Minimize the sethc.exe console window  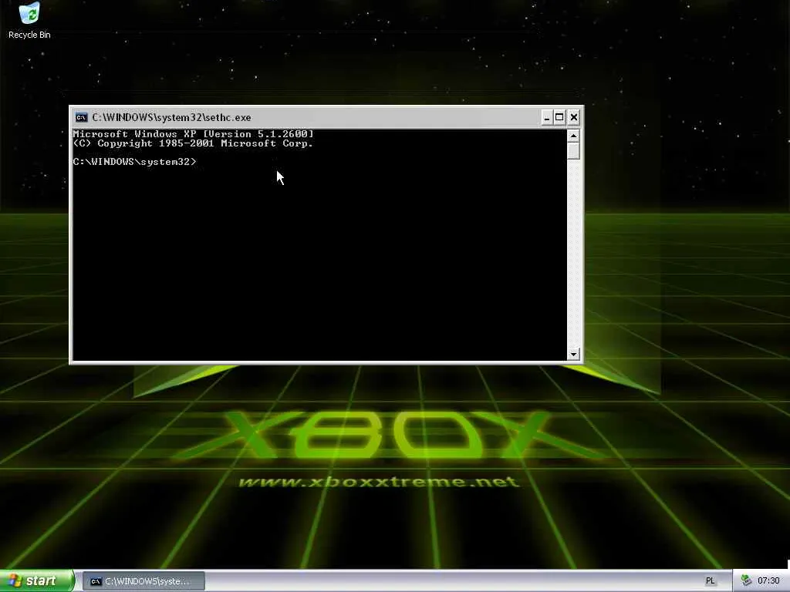point(547,117)
